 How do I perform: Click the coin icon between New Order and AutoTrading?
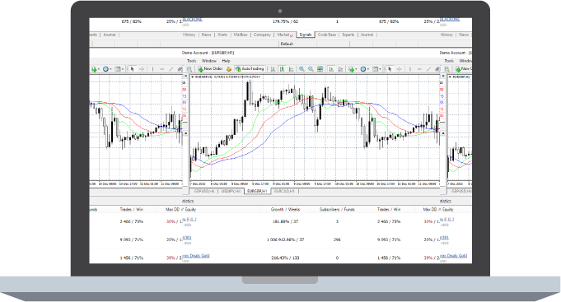coord(229,69)
